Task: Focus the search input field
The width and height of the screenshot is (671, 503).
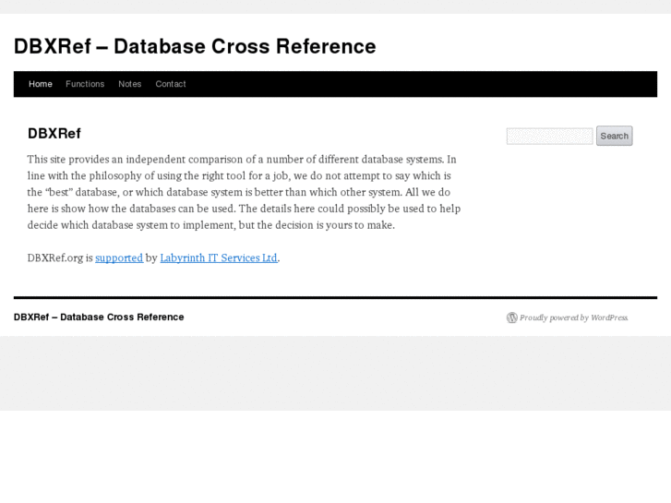Action: (x=549, y=136)
